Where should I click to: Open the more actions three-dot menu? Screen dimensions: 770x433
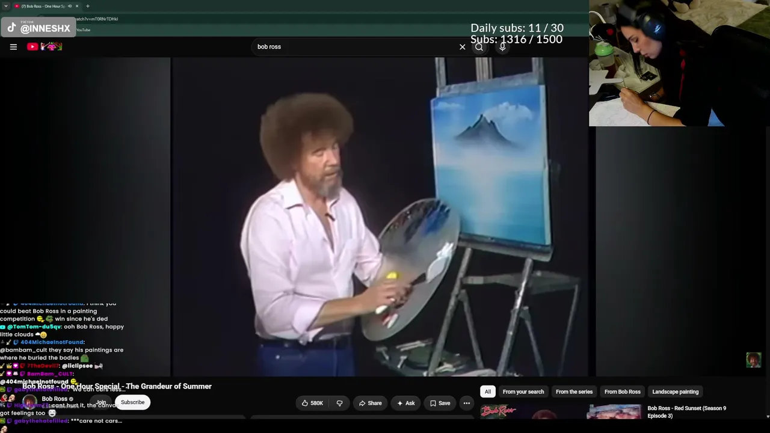tap(467, 404)
